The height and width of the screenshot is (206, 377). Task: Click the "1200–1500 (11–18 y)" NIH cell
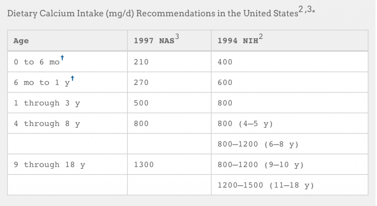click(289, 185)
